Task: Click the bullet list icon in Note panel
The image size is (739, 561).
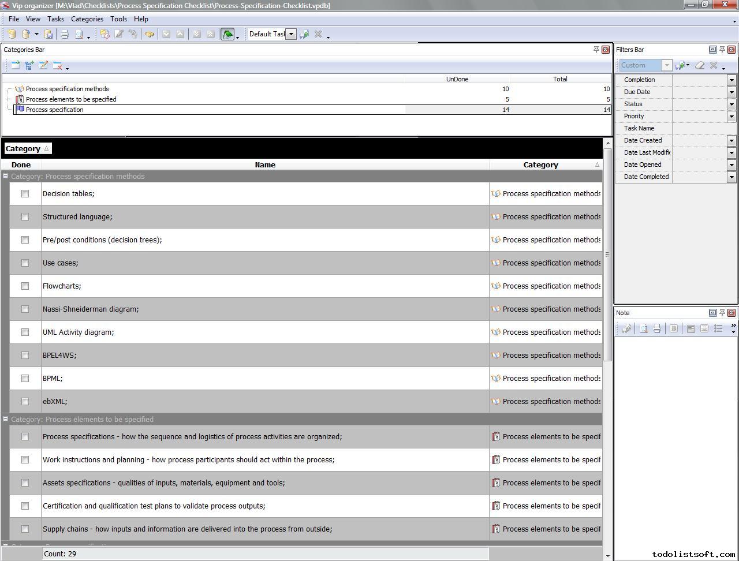Action: tap(718, 328)
